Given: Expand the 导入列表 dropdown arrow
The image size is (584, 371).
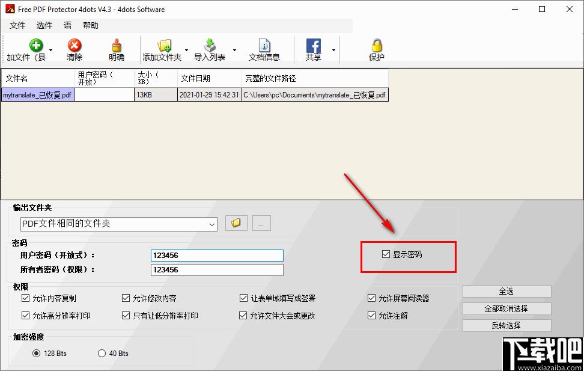Looking at the screenshot, I should [x=235, y=50].
